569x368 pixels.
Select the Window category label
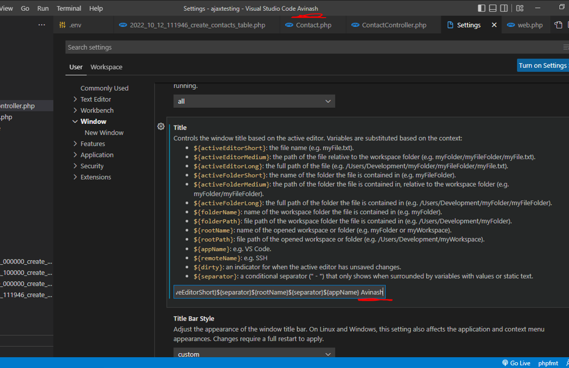[x=93, y=122]
